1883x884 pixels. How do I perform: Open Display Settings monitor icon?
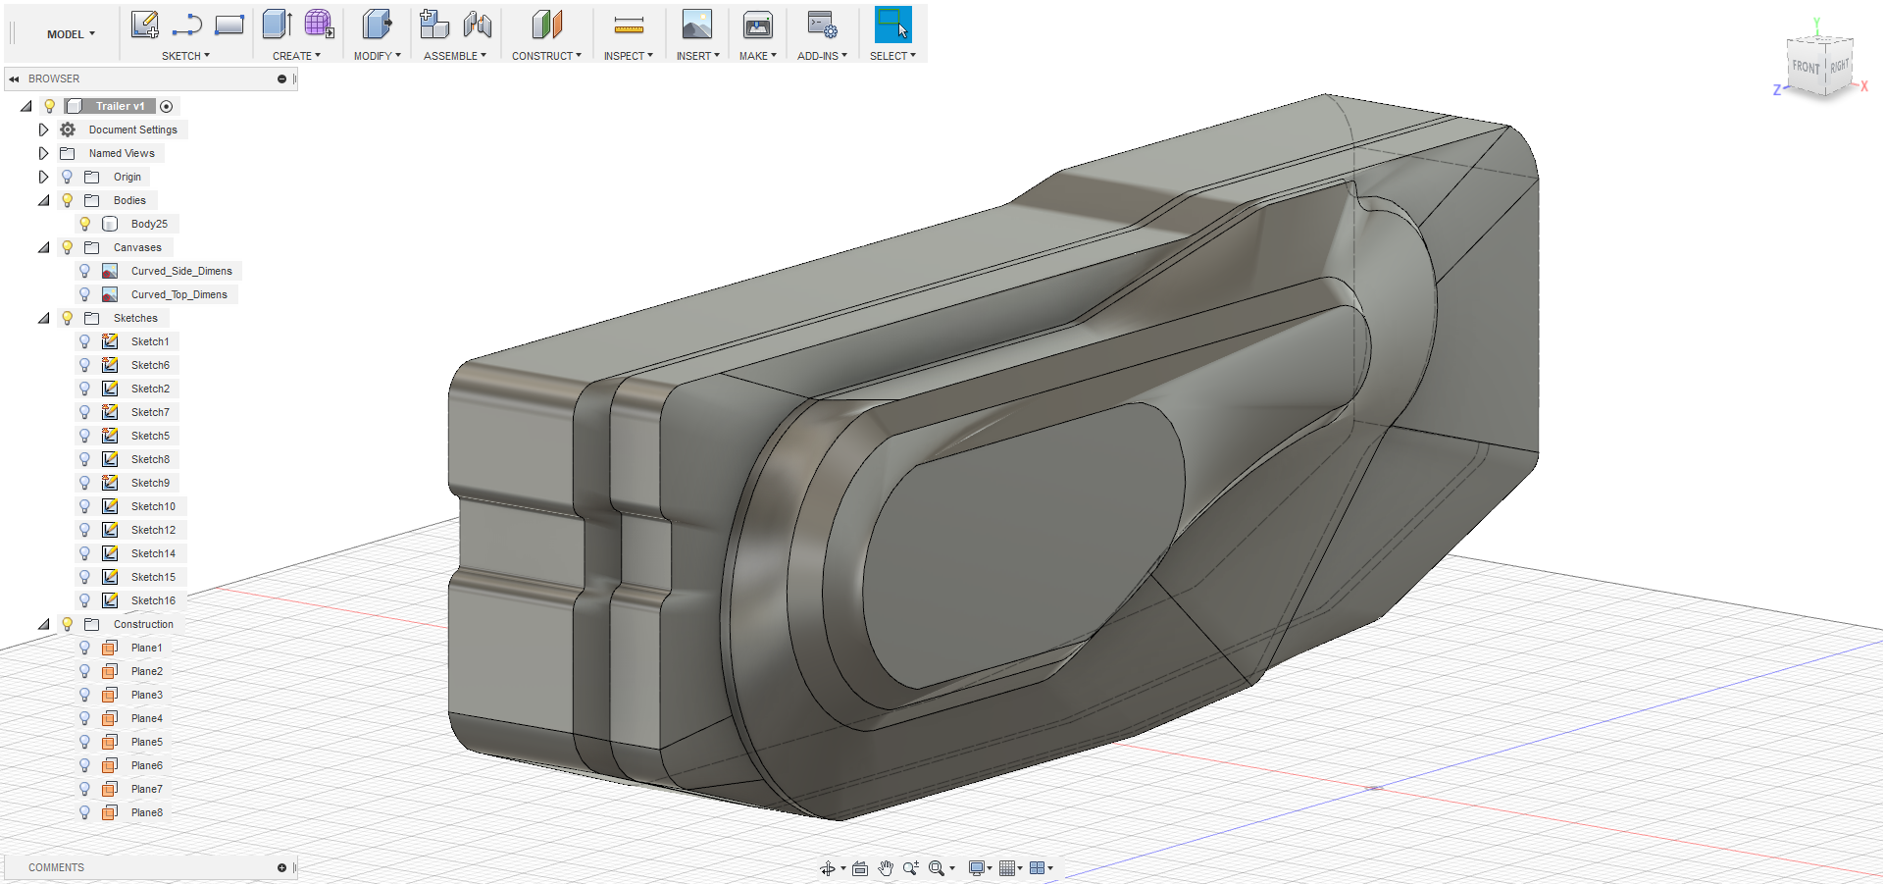[977, 868]
